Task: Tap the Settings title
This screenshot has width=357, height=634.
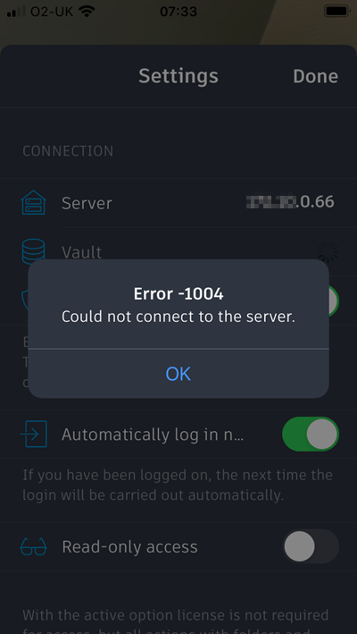Action: coord(178,76)
